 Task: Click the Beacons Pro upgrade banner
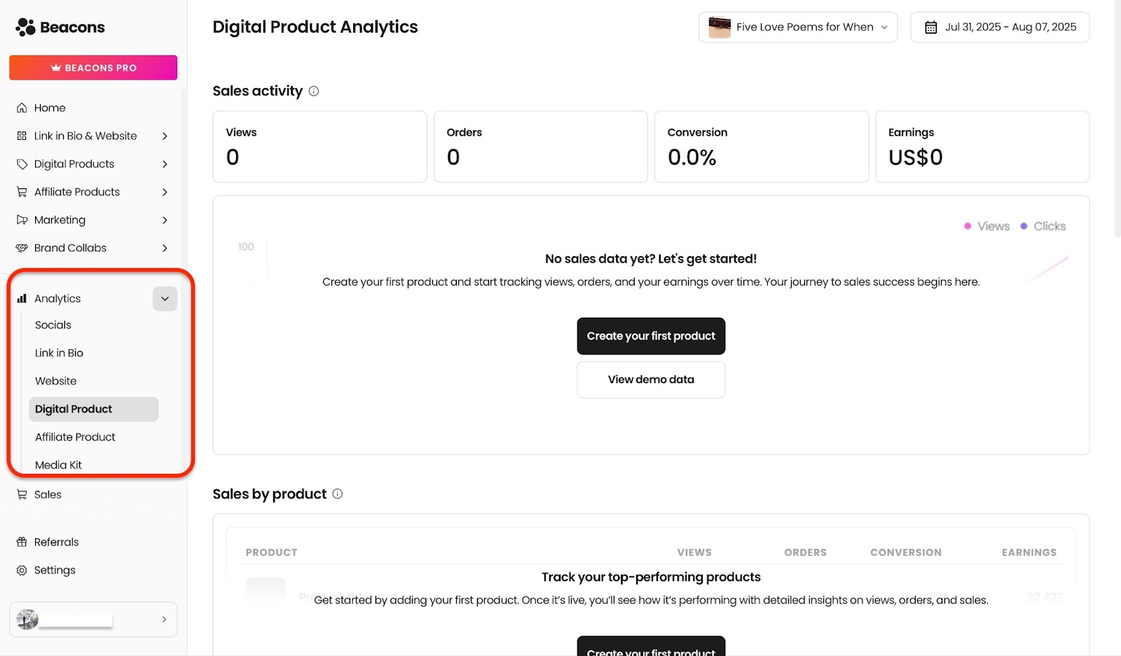pos(93,68)
